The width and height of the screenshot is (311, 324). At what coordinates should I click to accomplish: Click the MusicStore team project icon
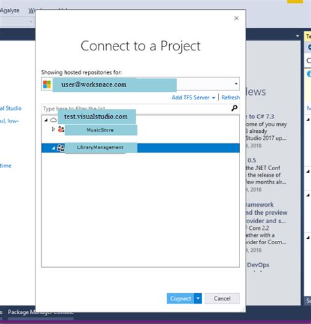[x=61, y=130]
